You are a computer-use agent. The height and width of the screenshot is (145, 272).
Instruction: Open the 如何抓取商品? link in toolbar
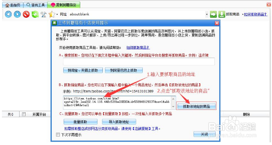point(256,14)
